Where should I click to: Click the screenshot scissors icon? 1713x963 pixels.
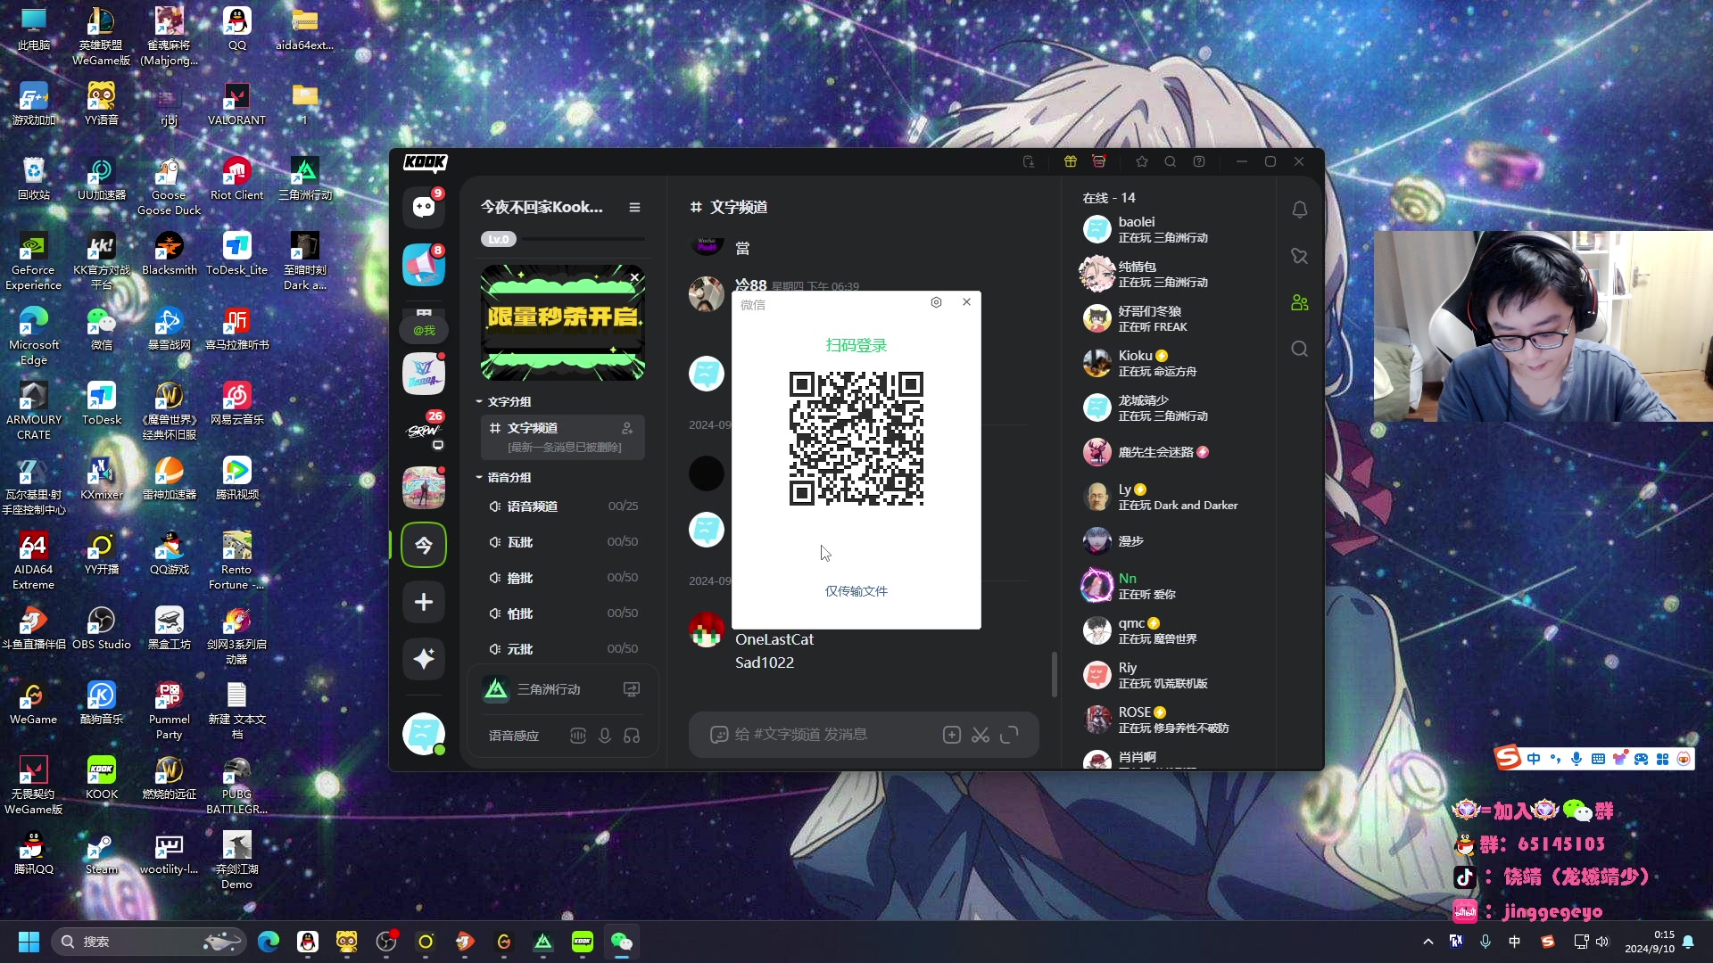(x=981, y=735)
